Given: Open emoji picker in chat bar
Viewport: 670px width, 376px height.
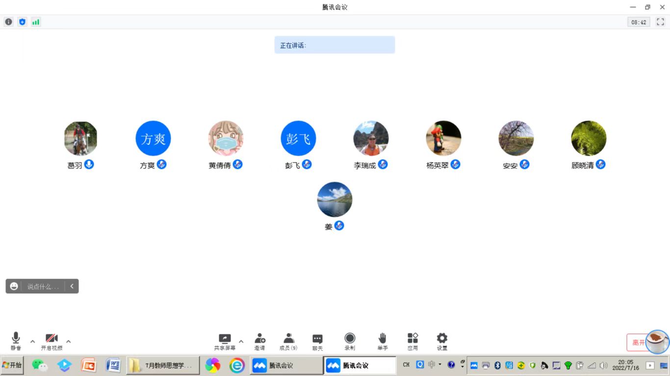Looking at the screenshot, I should [14, 286].
